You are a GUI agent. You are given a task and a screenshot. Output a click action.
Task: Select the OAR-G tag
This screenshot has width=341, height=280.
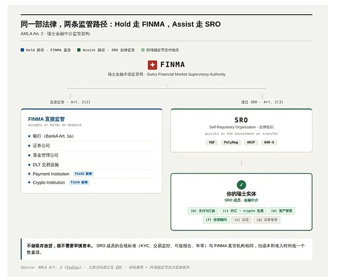pos(269,142)
